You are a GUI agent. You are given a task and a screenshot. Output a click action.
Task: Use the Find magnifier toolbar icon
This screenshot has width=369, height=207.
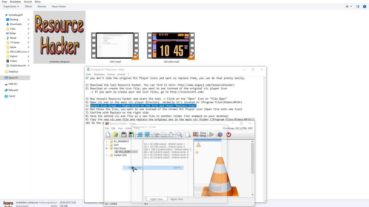pos(179,134)
